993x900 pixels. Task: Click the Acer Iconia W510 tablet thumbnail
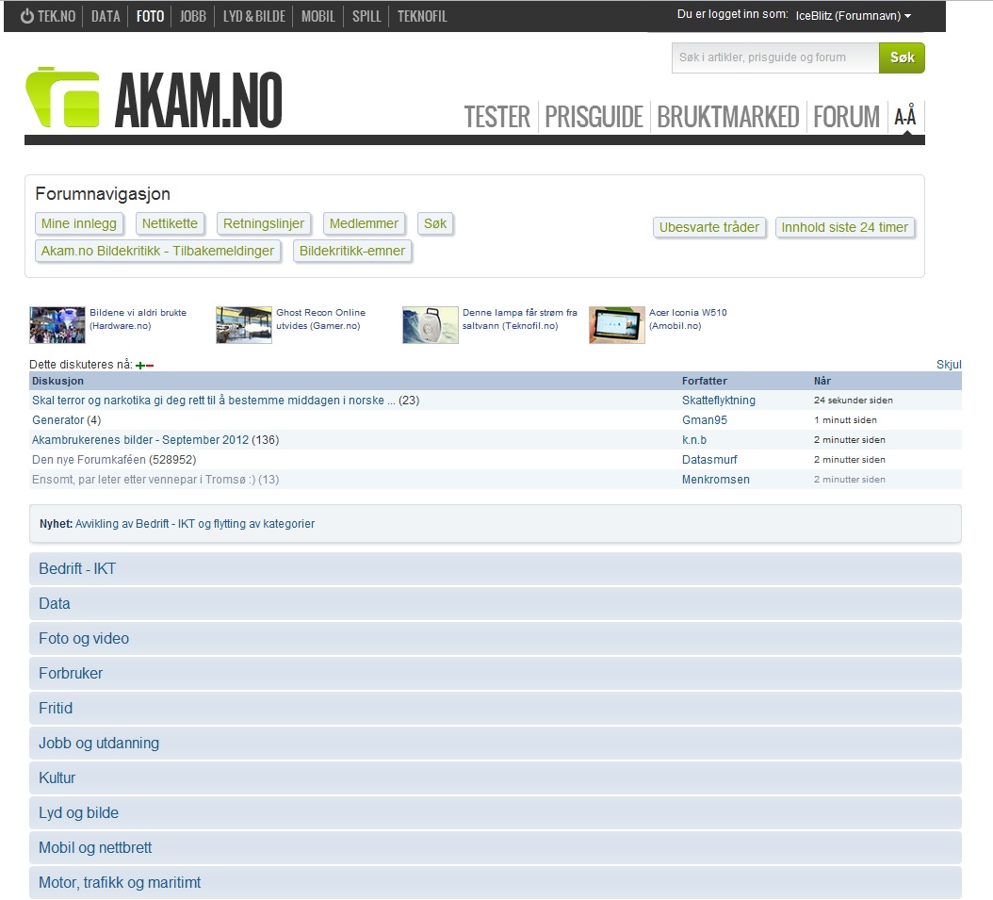[x=617, y=325]
